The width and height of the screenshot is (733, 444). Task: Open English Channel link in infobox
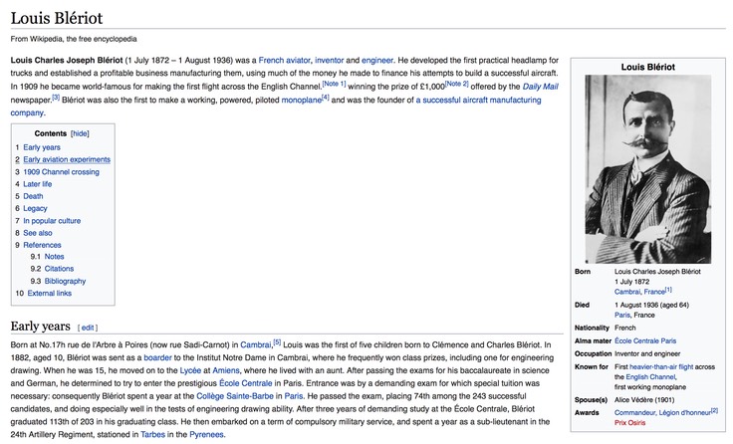650,377
